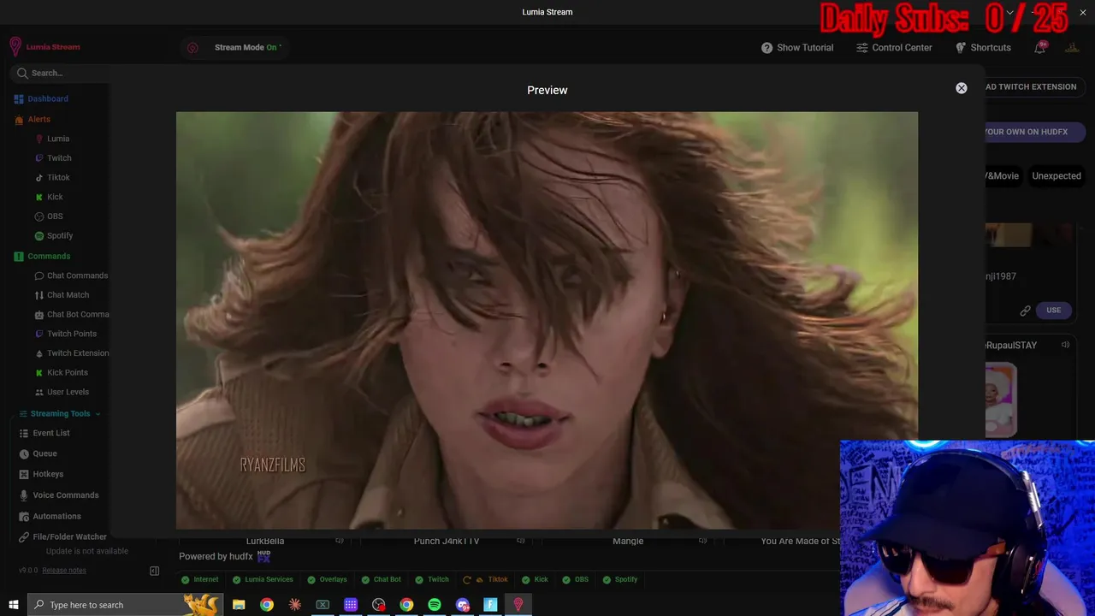Viewport: 1095px width, 616px height.
Task: Open Spotify from taskbar
Action: pos(435,605)
